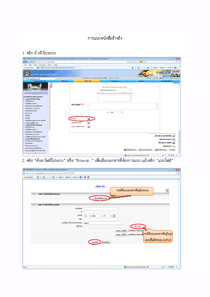
Task: Click the อ้างถึง attach icon in the e-Office form
Action: pyautogui.click(x=88, y=119)
